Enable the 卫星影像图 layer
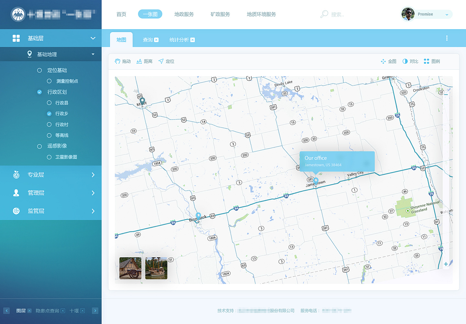Image resolution: width=466 pixels, height=324 pixels. (x=49, y=157)
